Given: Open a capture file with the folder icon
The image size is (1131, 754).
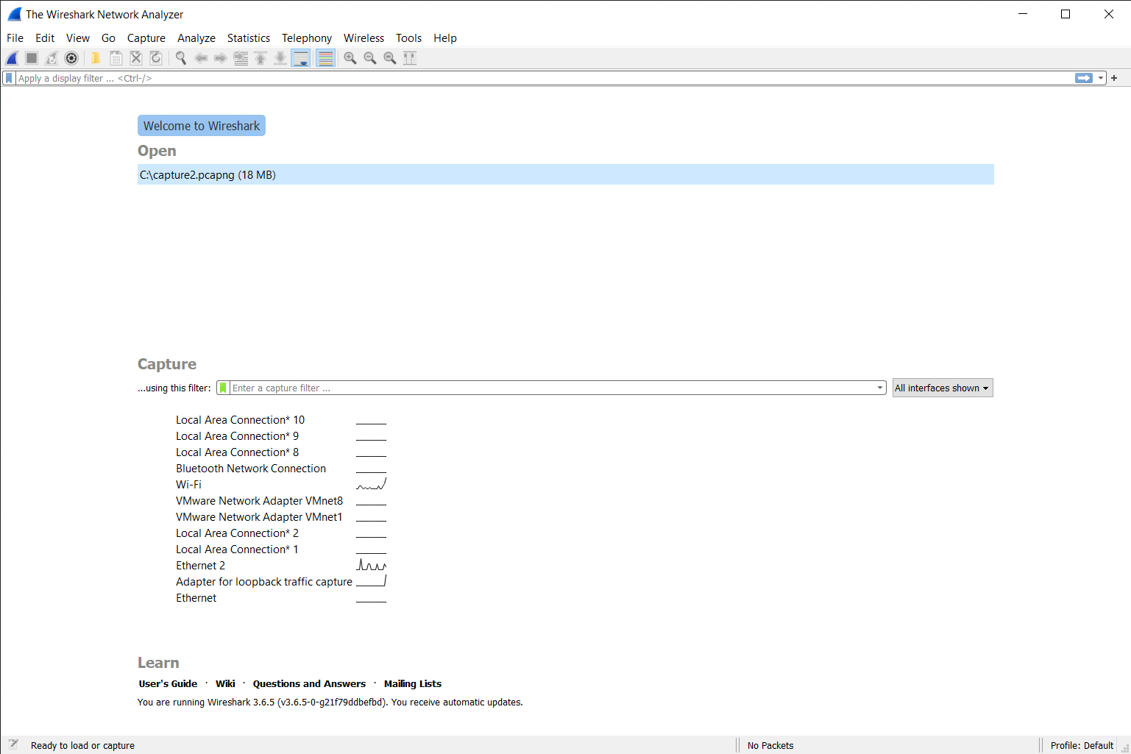Looking at the screenshot, I should click(x=96, y=58).
